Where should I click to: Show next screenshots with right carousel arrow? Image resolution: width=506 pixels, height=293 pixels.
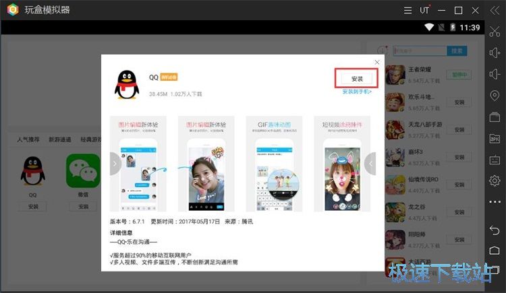click(x=370, y=164)
